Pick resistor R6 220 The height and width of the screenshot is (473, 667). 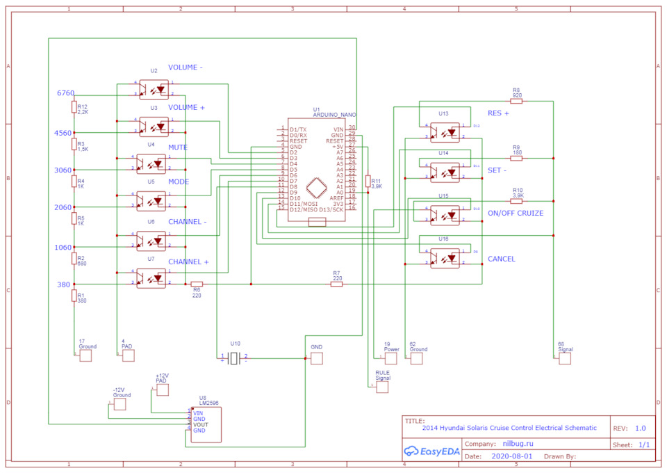(x=197, y=284)
